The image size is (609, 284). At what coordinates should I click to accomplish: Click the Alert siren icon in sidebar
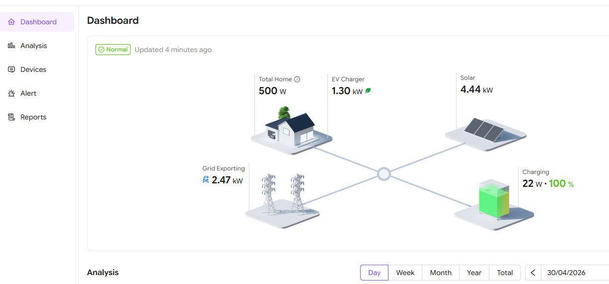click(x=11, y=93)
